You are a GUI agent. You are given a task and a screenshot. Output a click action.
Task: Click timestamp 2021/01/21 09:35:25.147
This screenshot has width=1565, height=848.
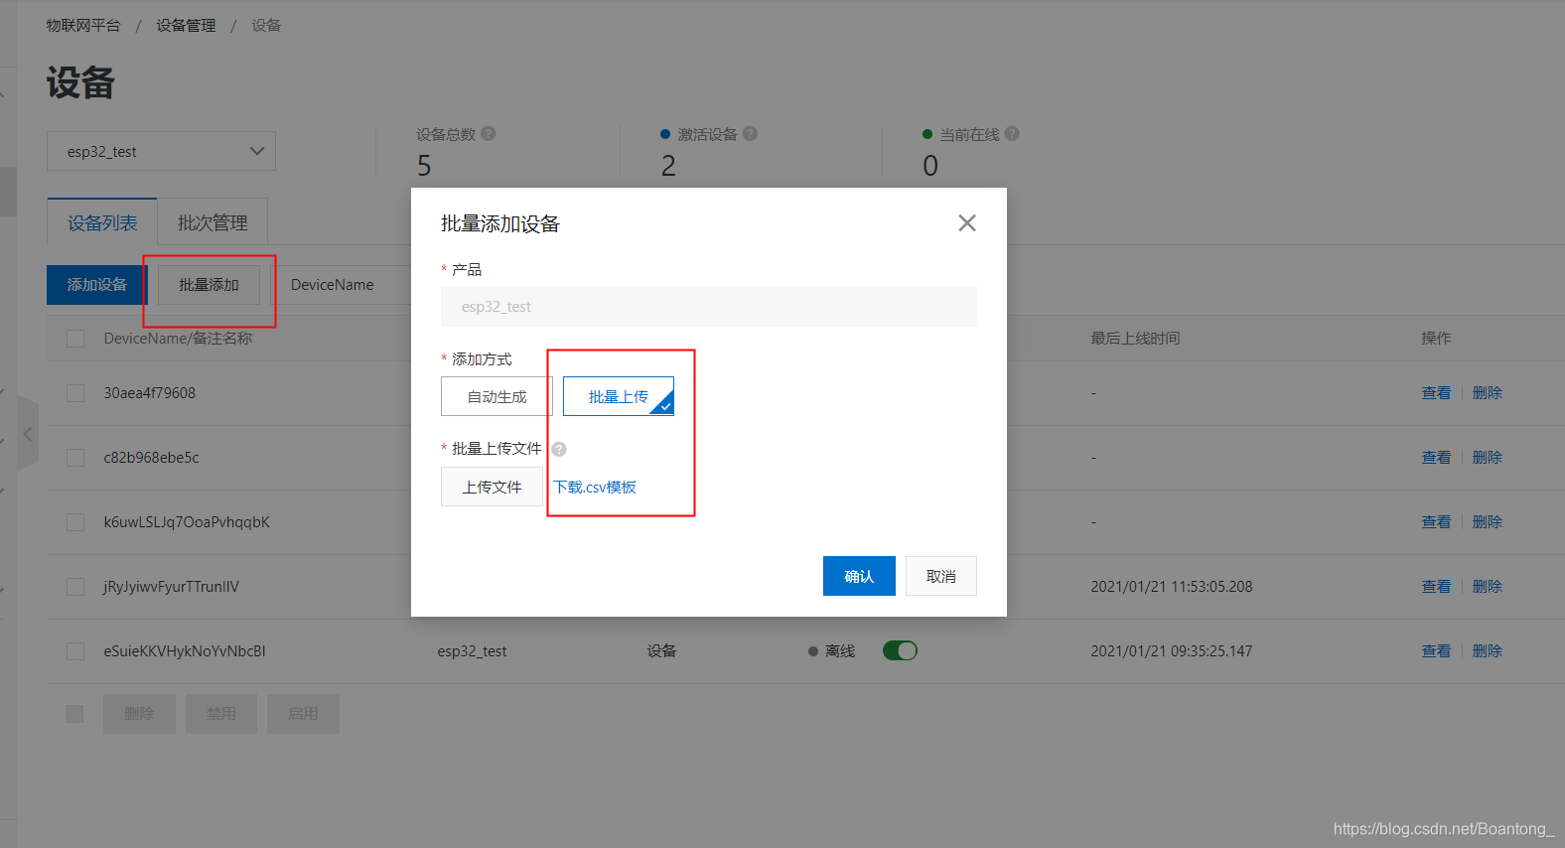1172,651
